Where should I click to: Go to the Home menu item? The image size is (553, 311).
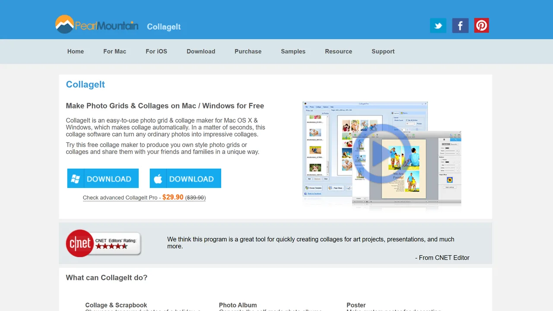[76, 51]
